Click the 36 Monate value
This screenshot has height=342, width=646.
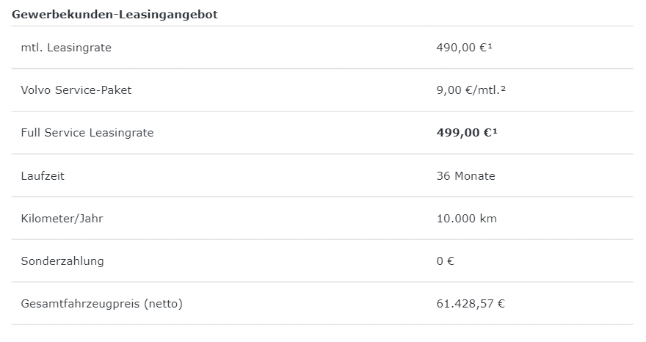(x=466, y=176)
